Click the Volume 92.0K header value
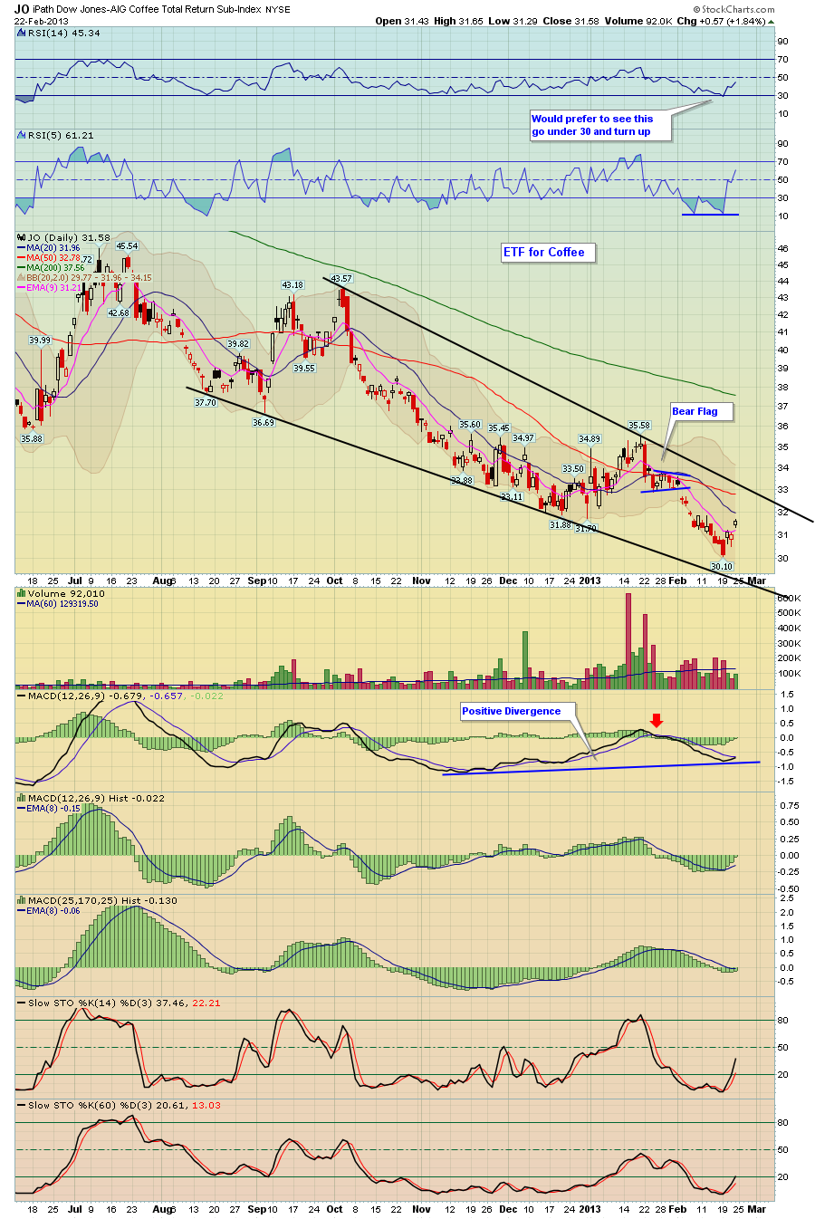Screen dimensions: 815x1219 tap(638, 21)
